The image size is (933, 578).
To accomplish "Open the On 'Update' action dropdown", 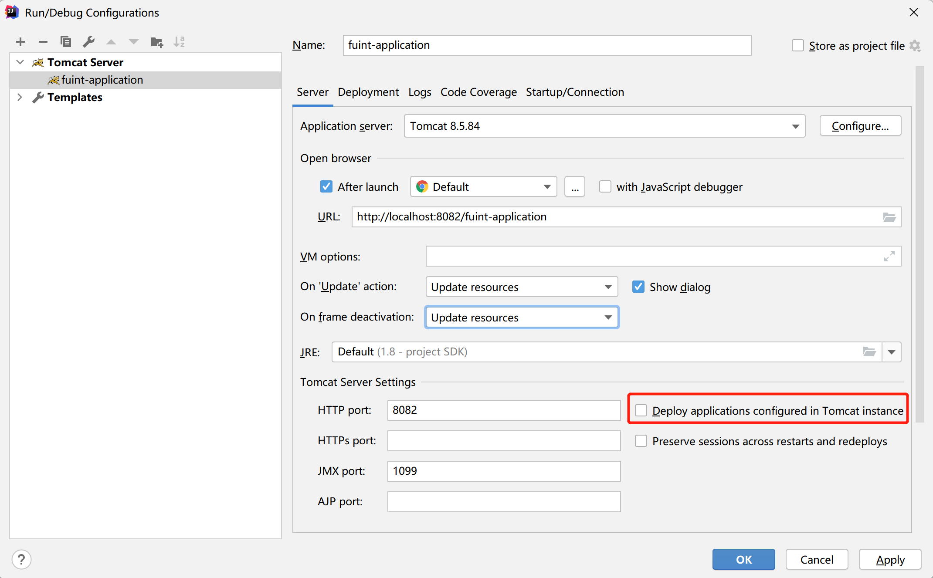I will 522,287.
